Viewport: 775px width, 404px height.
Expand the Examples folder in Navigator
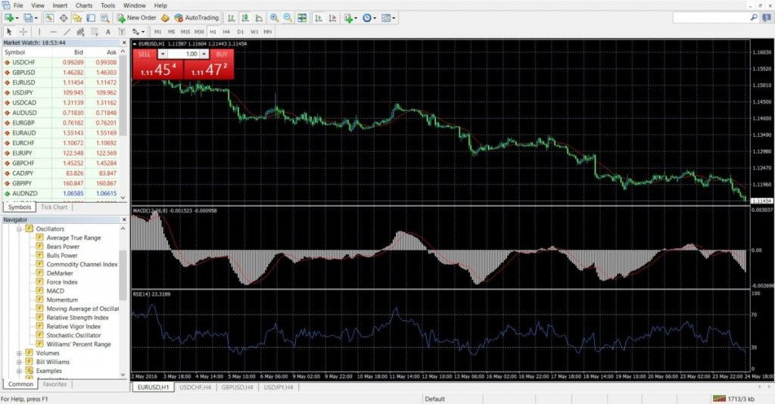point(19,371)
